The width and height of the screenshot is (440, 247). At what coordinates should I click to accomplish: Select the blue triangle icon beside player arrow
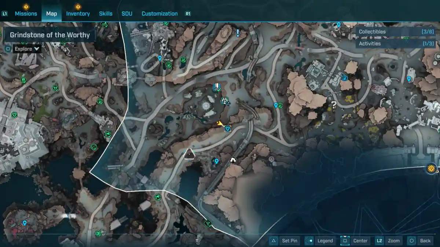pos(228,128)
